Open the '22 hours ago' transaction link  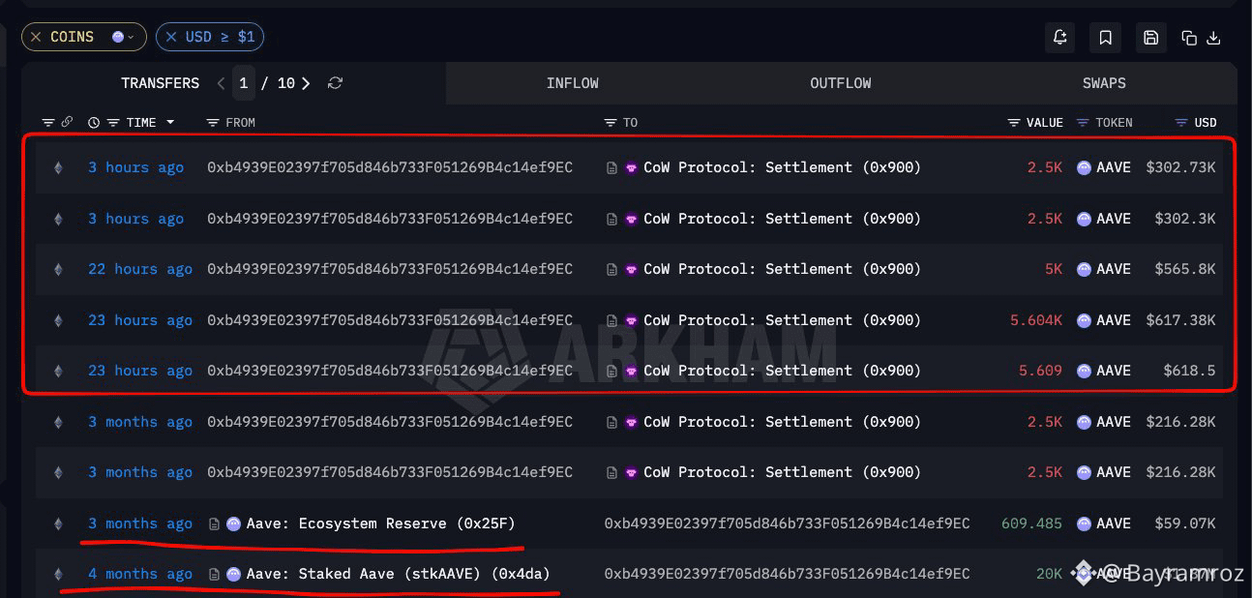[x=140, y=269]
